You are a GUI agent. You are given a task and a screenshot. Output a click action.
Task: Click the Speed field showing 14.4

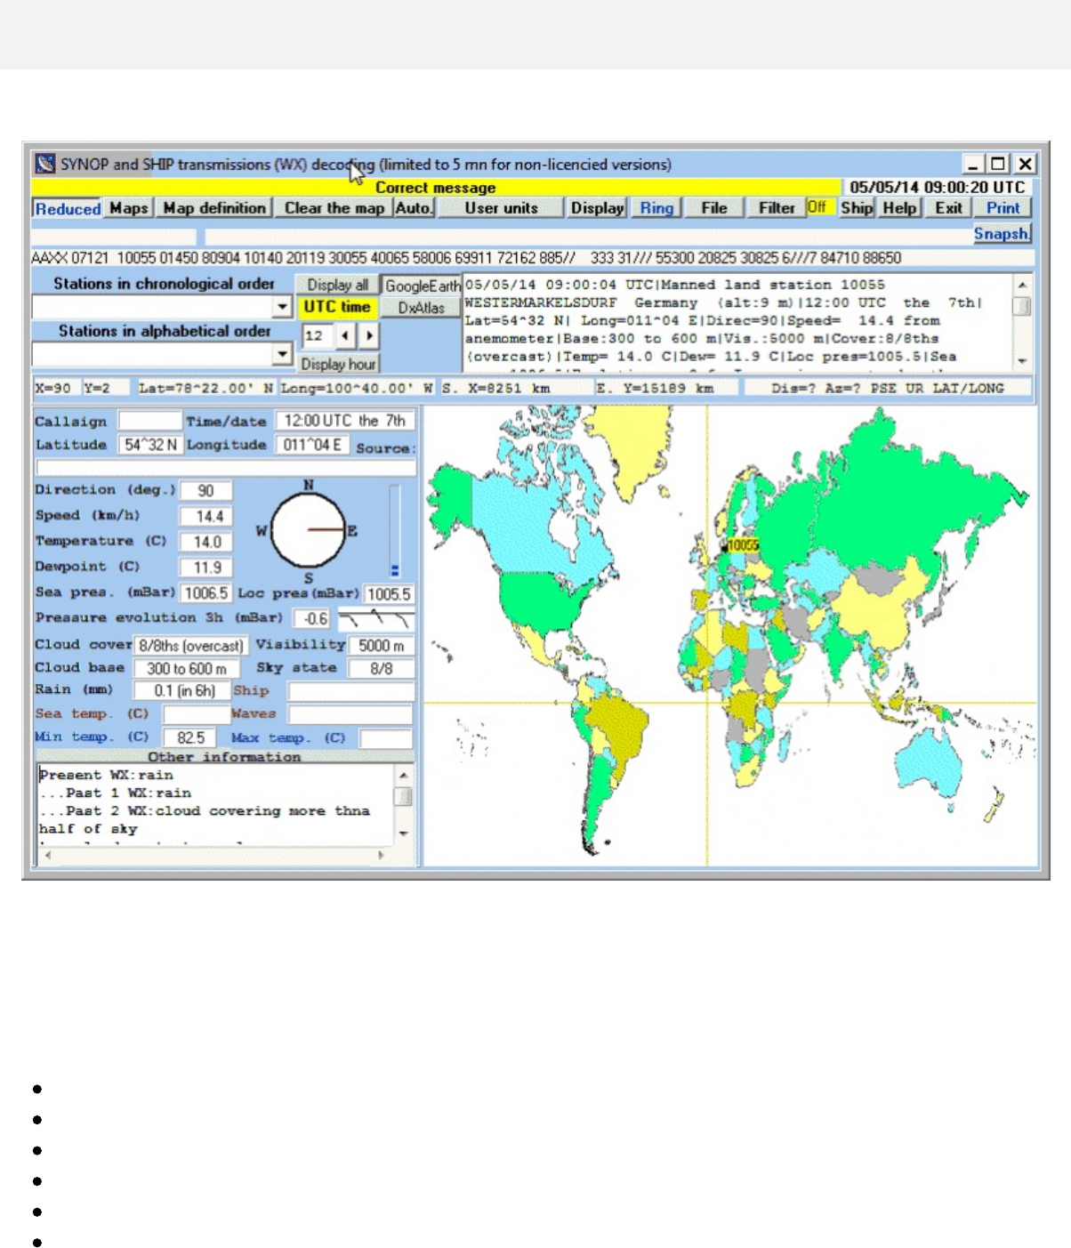[x=205, y=517]
